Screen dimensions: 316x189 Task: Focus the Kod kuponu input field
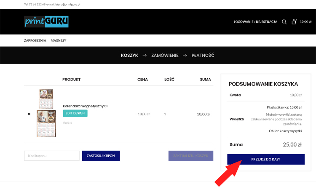coord(52,156)
